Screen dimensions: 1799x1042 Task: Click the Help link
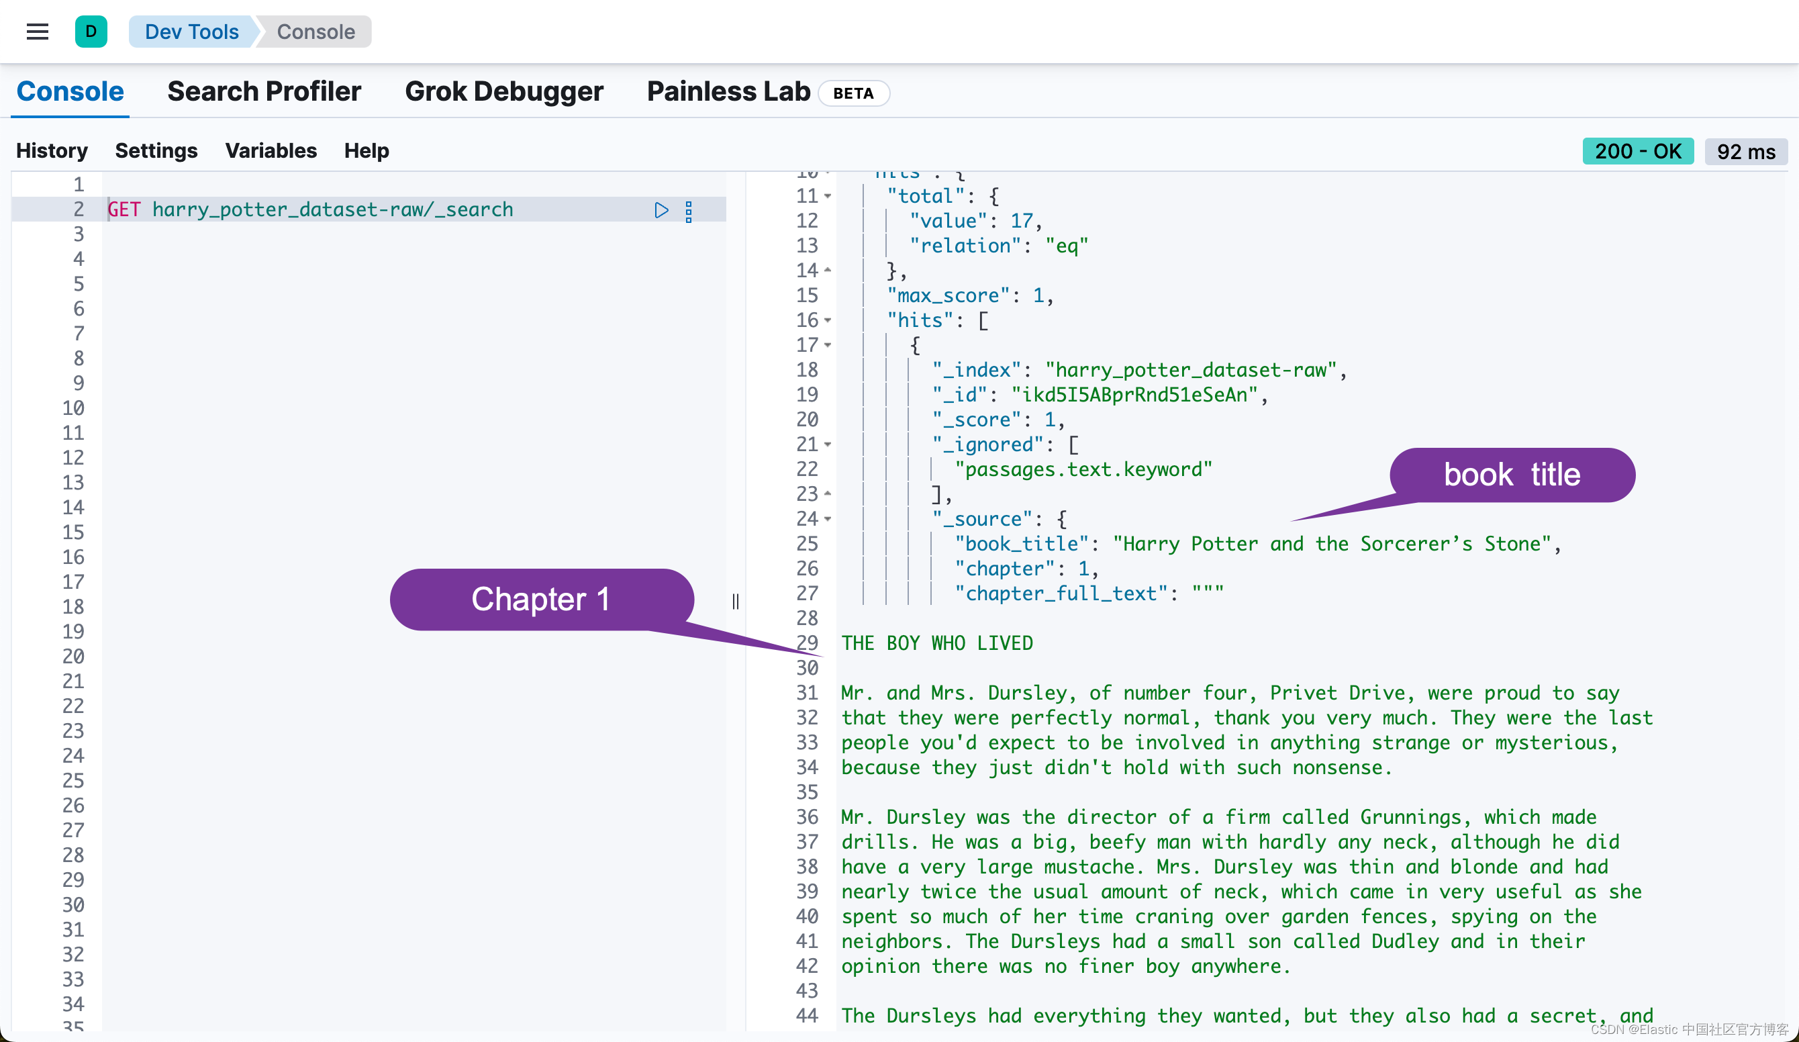point(367,150)
